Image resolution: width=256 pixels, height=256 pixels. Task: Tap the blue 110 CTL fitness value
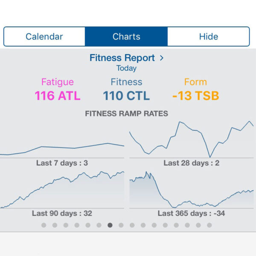click(127, 96)
